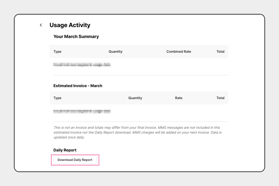Click the divider line under Estimated Invoice row
The width and height of the screenshot is (279, 186).
(x=141, y=121)
